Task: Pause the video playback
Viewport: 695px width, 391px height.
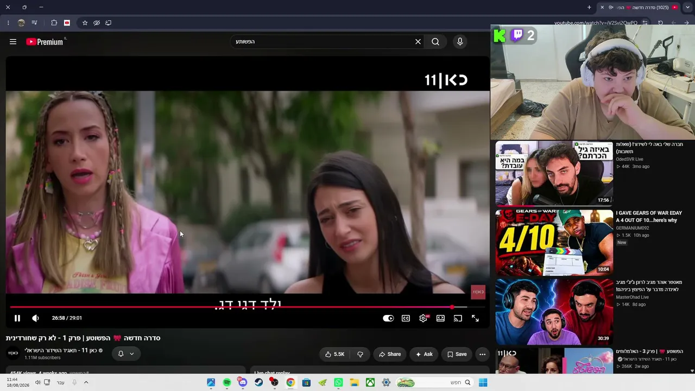Action: click(17, 318)
